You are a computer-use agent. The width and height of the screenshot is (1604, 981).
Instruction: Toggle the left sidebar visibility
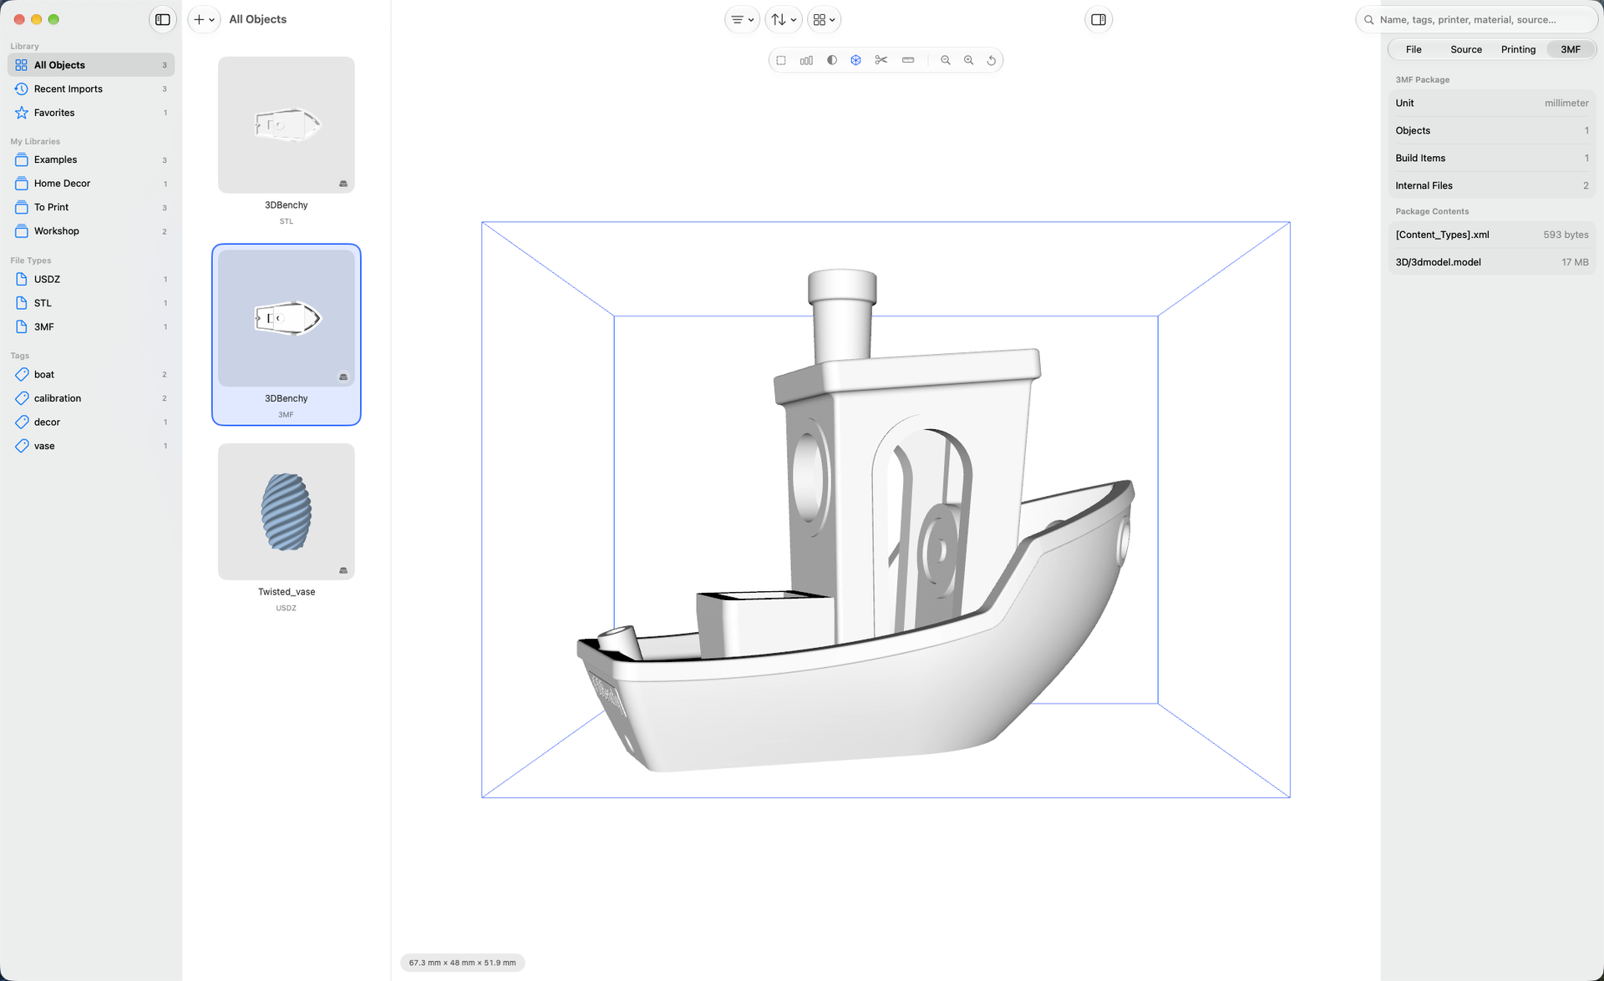(163, 19)
